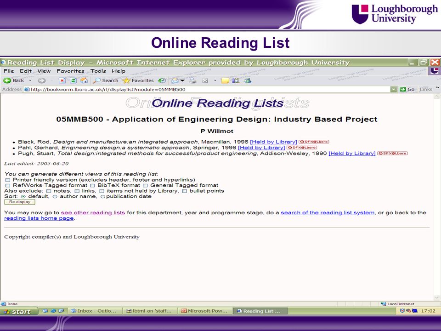The height and width of the screenshot is (331, 441).
Task: Tick Printer friendly version checkbox
Action: pyautogui.click(x=8, y=180)
